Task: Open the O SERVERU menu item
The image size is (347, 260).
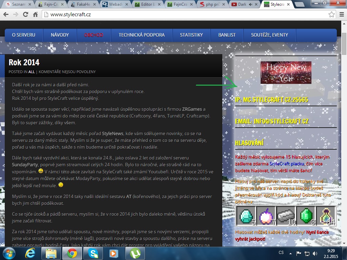Action: tap(24, 35)
